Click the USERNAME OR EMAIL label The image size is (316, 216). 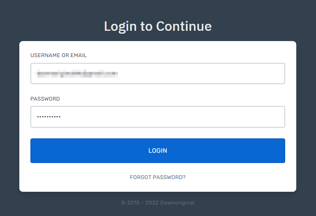point(58,55)
